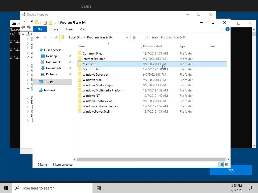Click Command Prompt scrollbar down arrow
Image resolution: width=258 pixels, height=193 pixels.
(254, 146)
